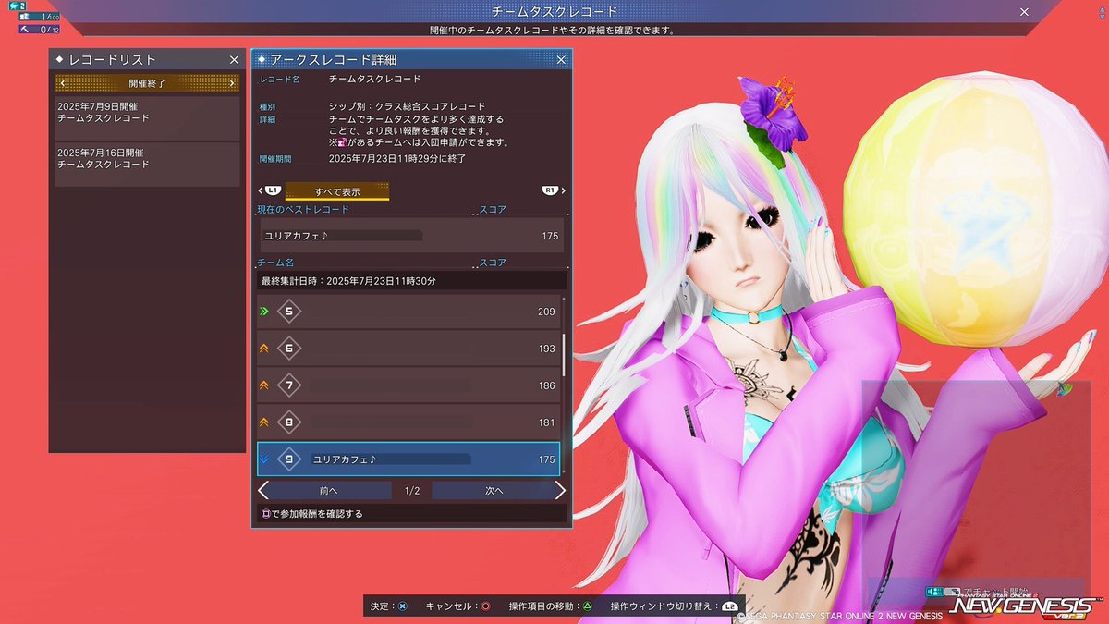Click the スコア column header above rankings
The height and width of the screenshot is (624, 1109).
pyautogui.click(x=493, y=263)
